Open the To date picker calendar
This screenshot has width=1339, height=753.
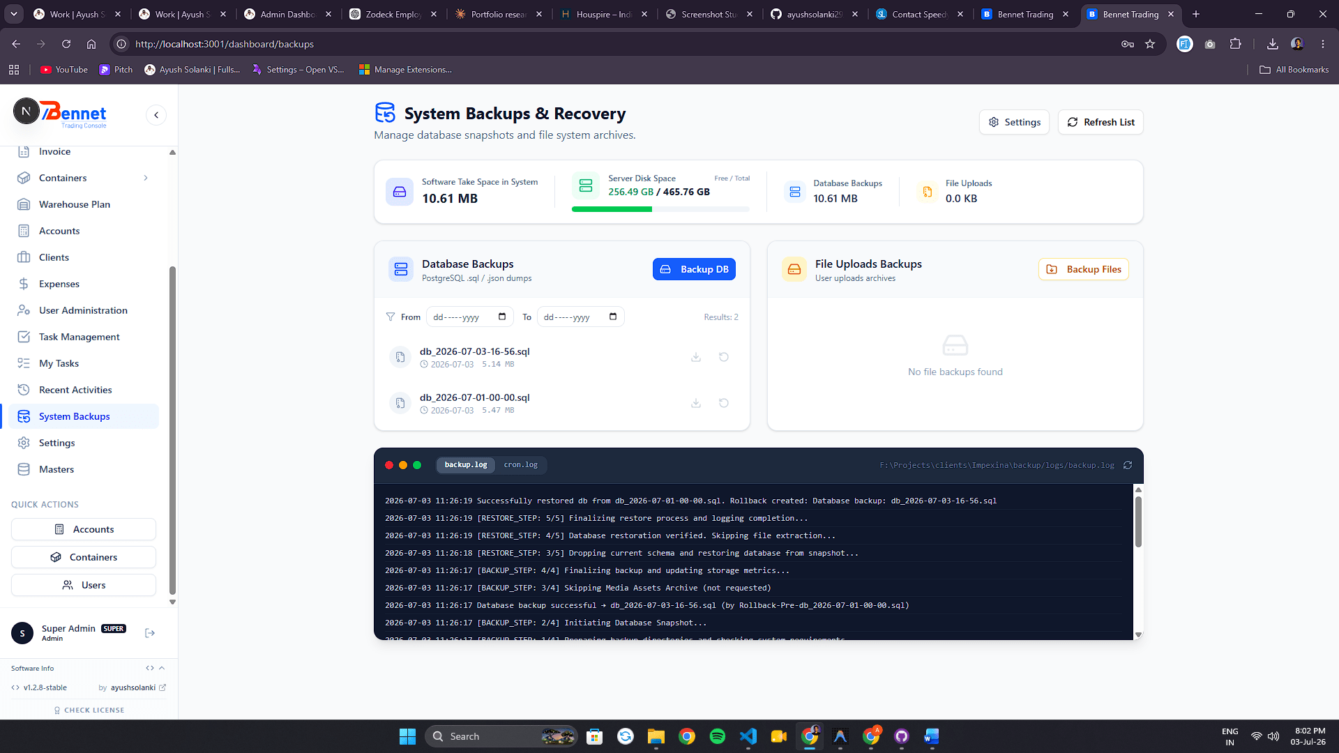click(613, 317)
